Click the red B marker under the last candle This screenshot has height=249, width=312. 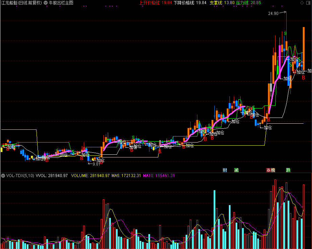[x=304, y=78]
